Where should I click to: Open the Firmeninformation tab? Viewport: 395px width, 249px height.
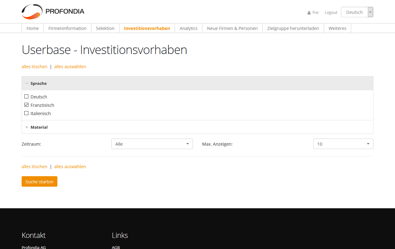pyautogui.click(x=67, y=28)
